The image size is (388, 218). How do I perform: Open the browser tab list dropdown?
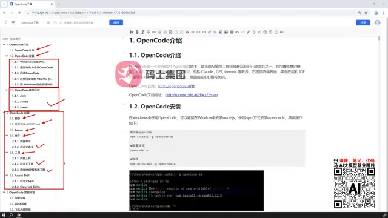point(4,4)
